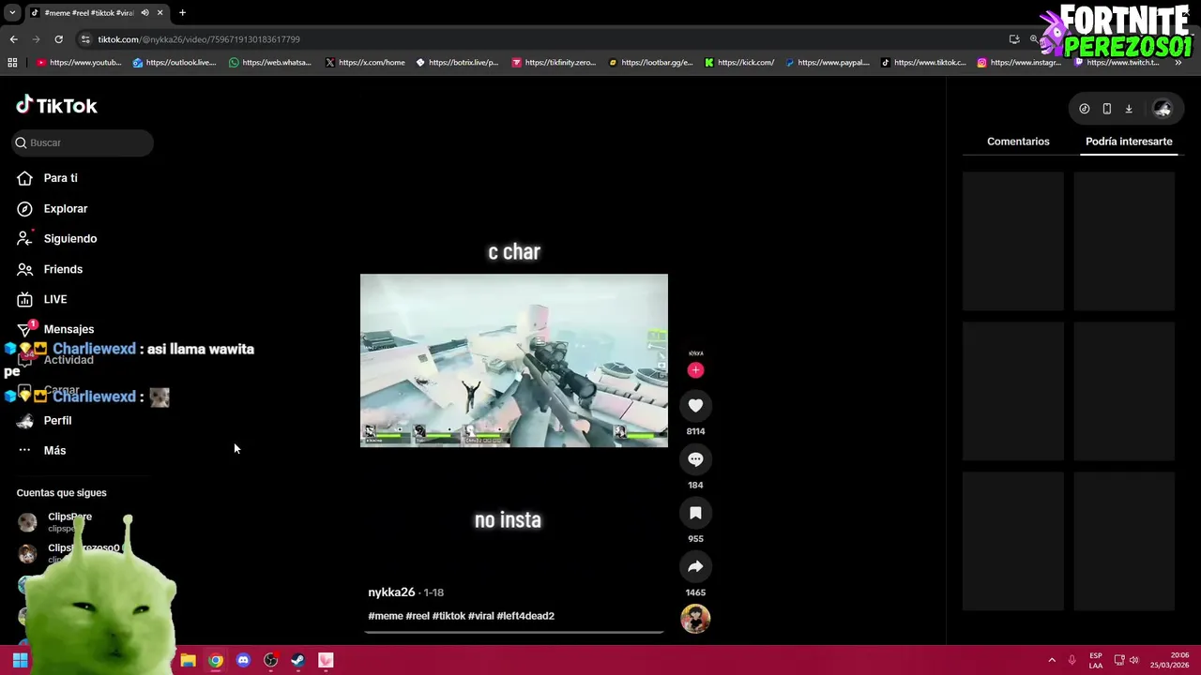Click Chrome icon in taskbar
The height and width of the screenshot is (675, 1201).
click(x=216, y=660)
